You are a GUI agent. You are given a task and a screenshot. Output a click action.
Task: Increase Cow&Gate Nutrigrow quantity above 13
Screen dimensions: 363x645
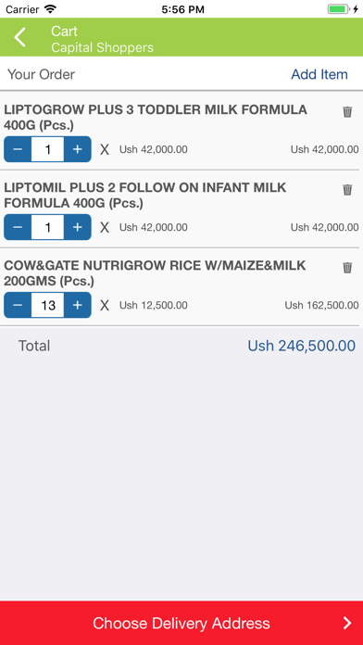[x=77, y=305]
